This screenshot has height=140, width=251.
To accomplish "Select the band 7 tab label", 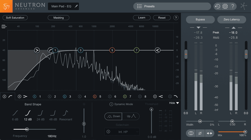I will pyautogui.click(x=130, y=97).
